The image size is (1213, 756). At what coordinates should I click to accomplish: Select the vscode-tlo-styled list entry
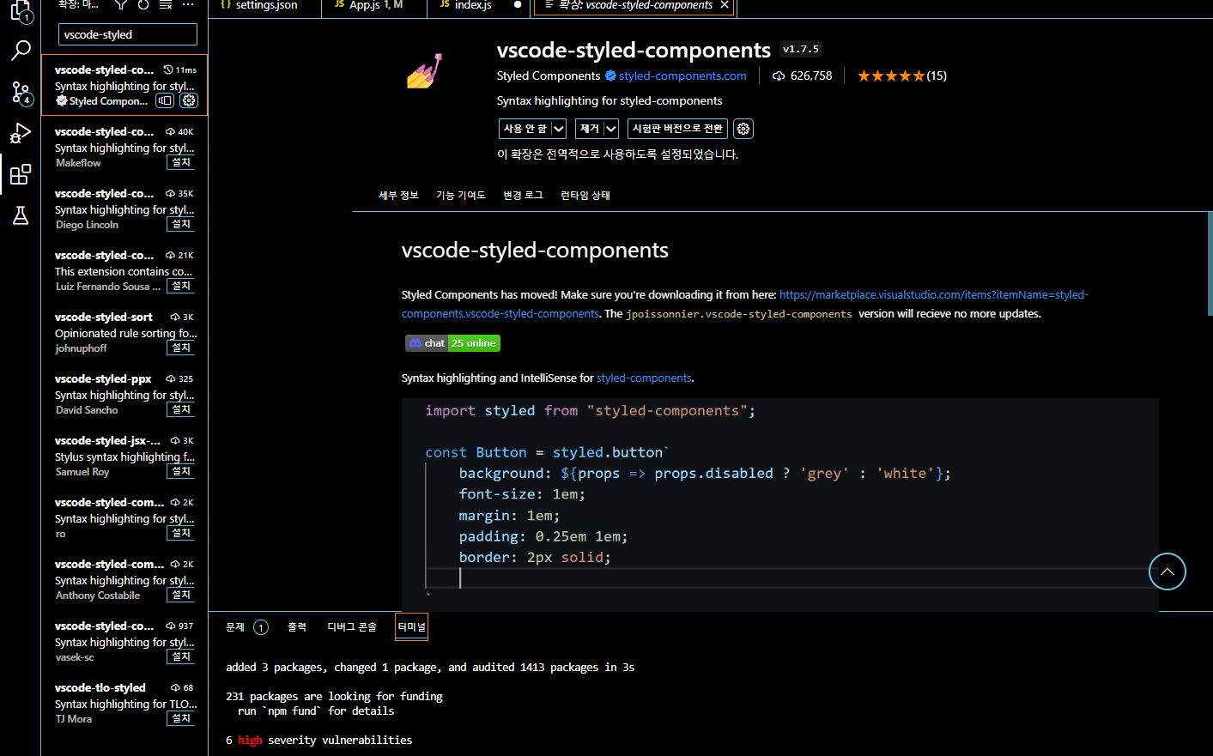(124, 703)
